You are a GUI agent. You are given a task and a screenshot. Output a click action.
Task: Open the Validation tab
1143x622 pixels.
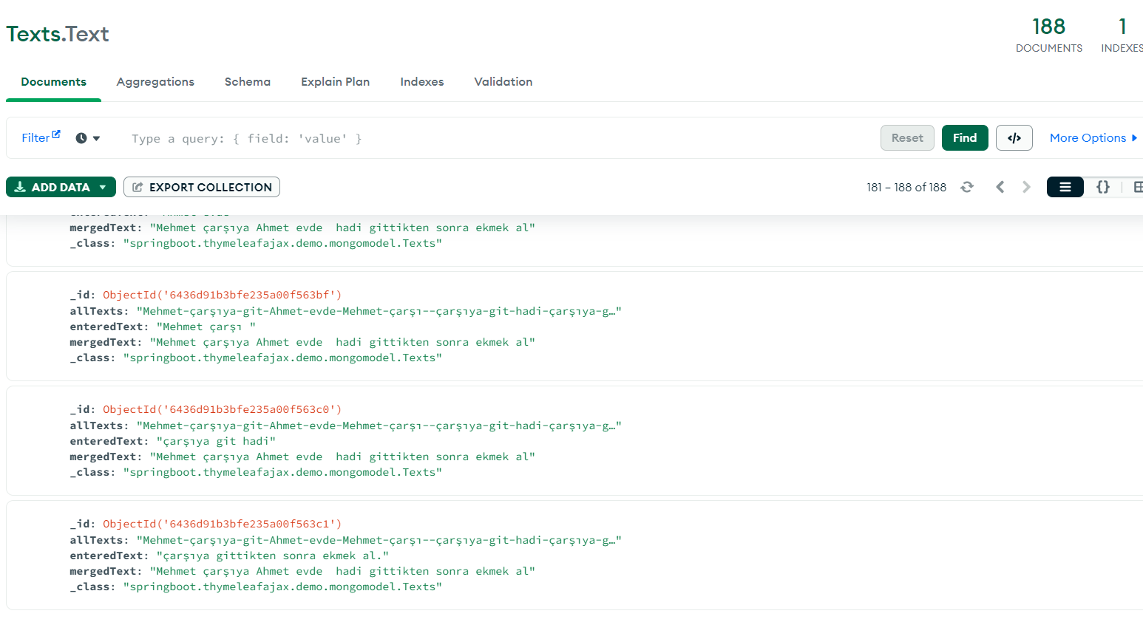[503, 82]
